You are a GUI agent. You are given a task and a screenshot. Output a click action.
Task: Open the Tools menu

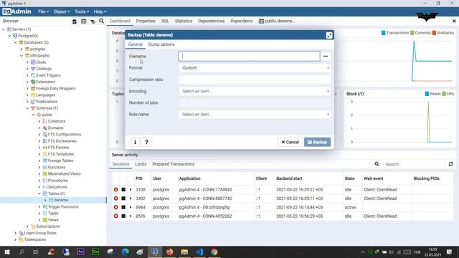point(82,11)
